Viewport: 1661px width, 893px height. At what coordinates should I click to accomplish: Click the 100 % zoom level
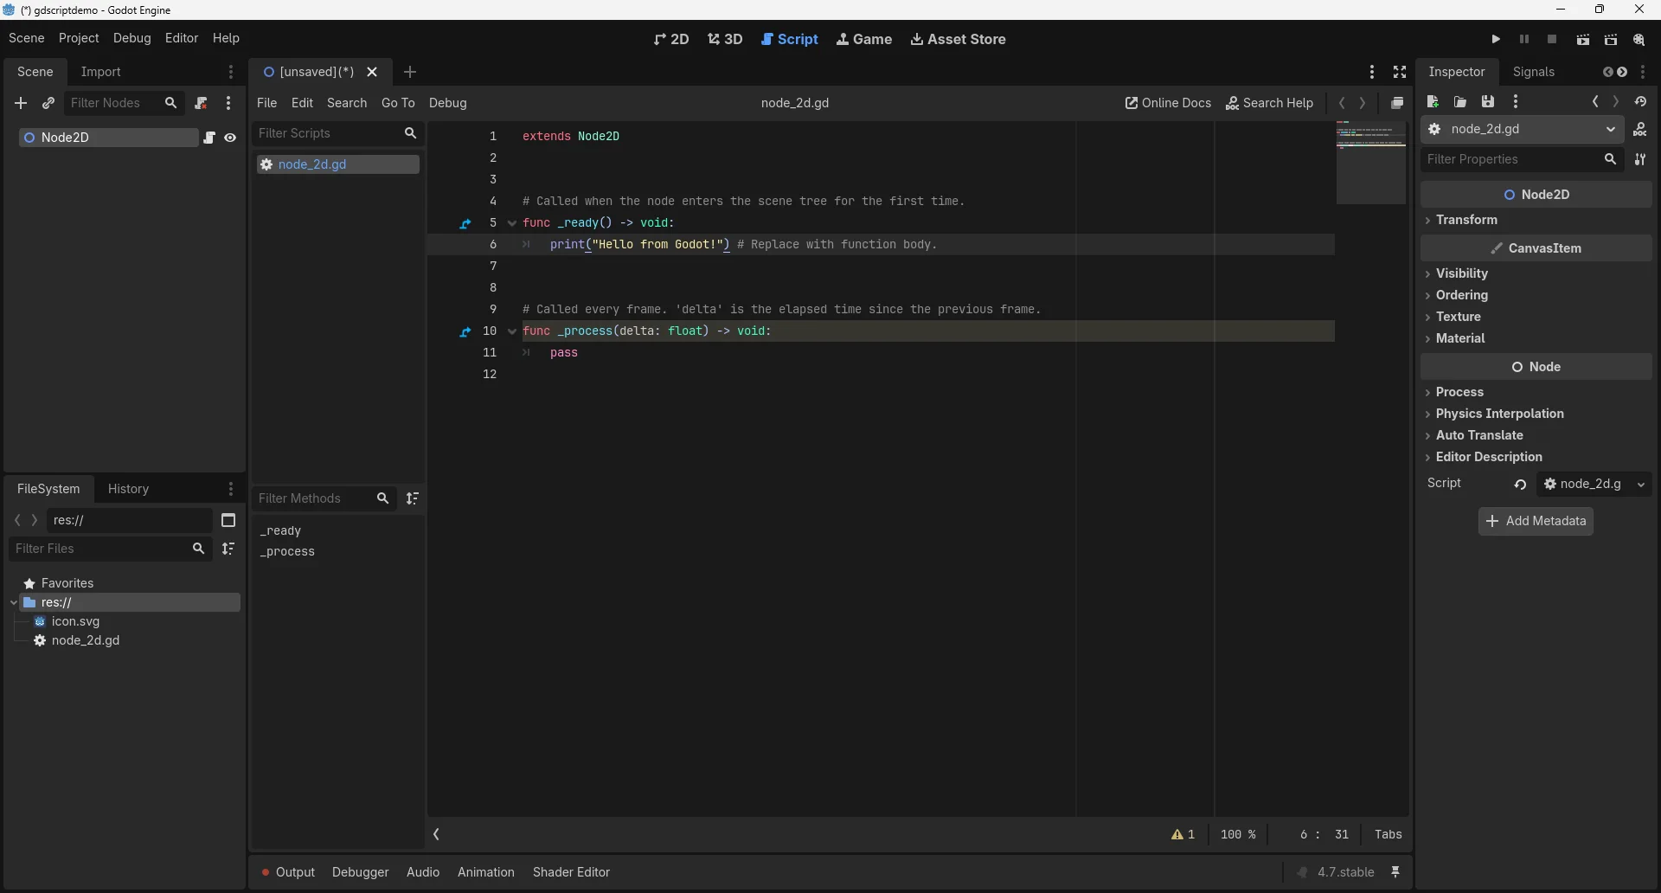tap(1238, 835)
